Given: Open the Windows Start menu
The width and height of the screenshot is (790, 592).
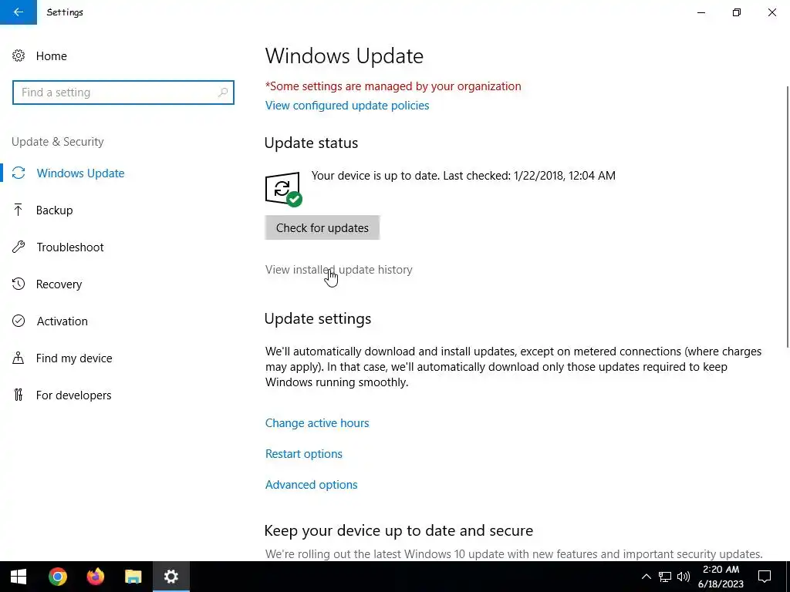Looking at the screenshot, I should [x=19, y=577].
